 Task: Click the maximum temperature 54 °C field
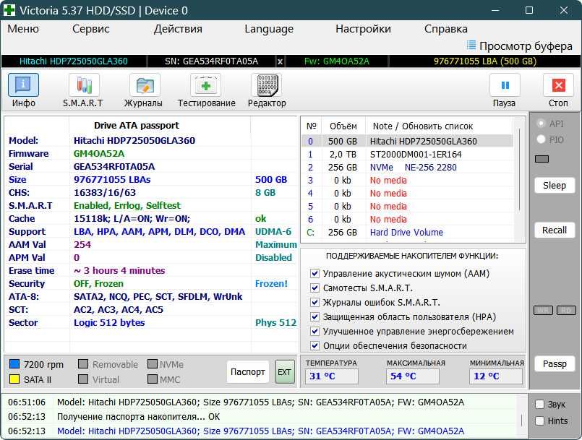pyautogui.click(x=413, y=376)
